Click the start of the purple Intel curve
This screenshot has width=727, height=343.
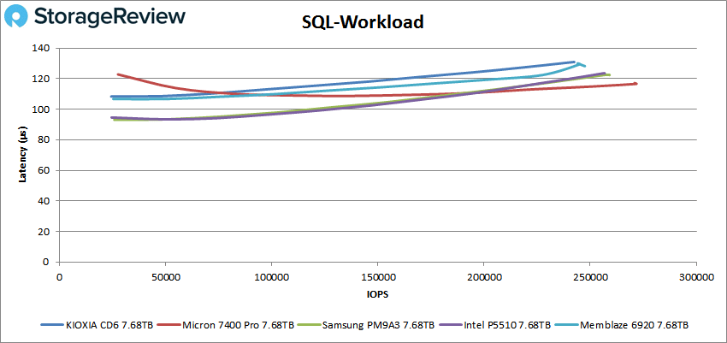[112, 118]
